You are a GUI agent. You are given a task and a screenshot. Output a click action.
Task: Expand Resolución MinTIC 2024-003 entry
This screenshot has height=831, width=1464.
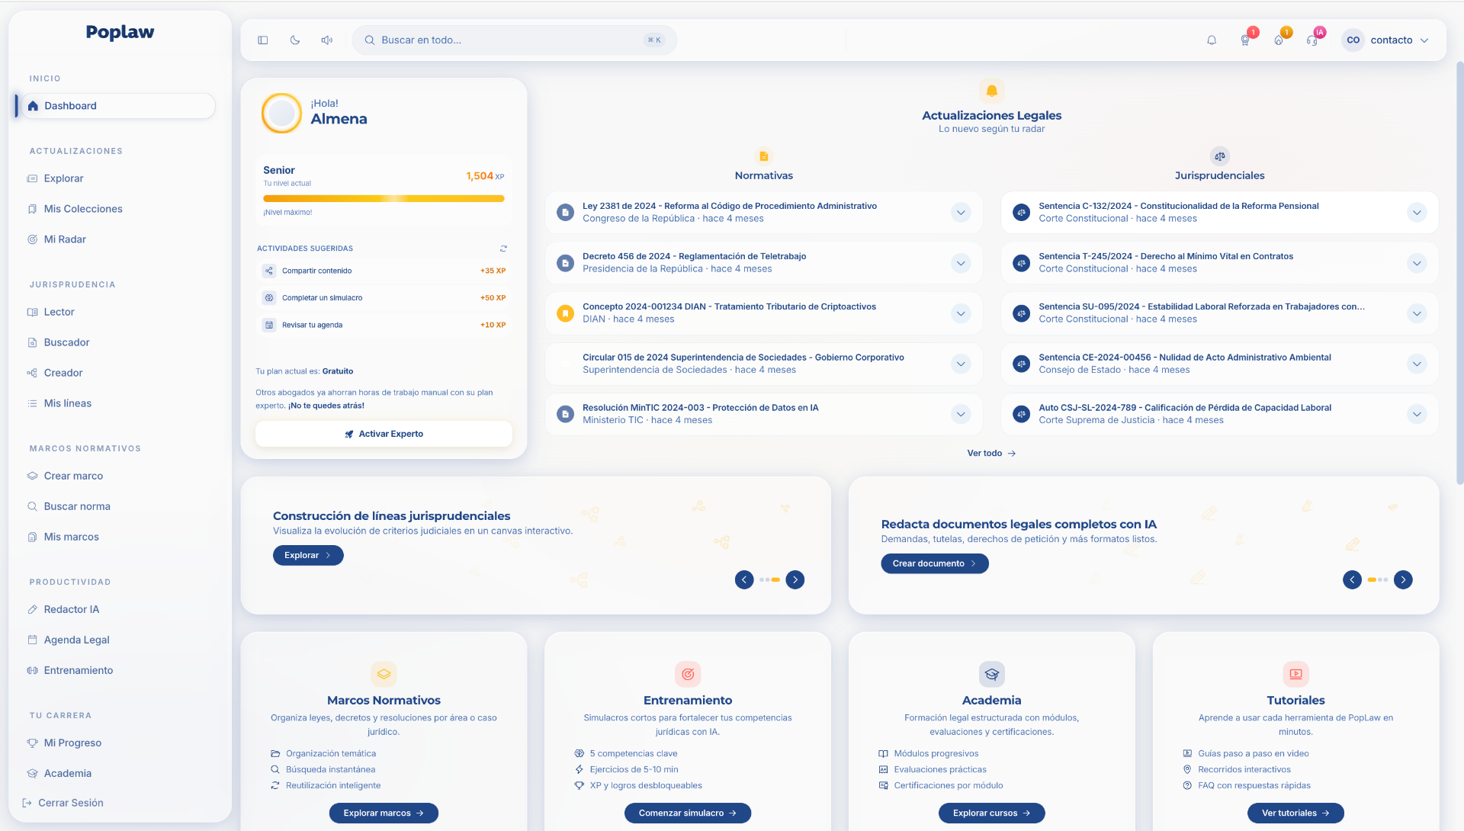pyautogui.click(x=961, y=414)
